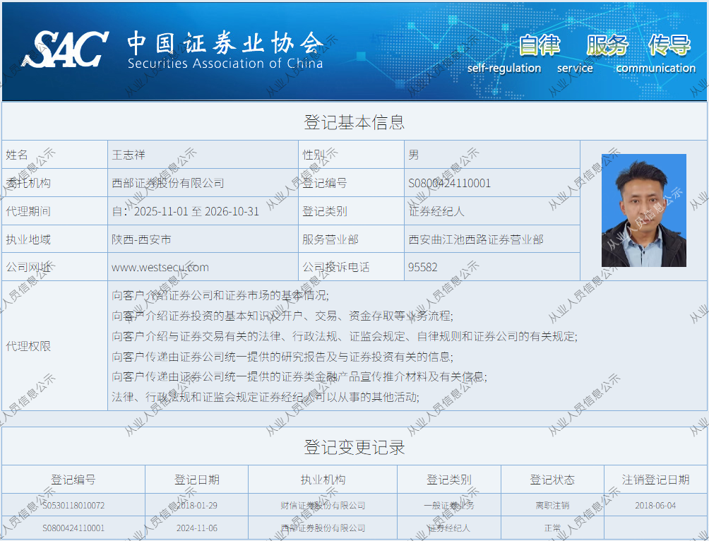Click the 注销登记日期 column header
This screenshot has height=541, width=709.
pyautogui.click(x=655, y=480)
